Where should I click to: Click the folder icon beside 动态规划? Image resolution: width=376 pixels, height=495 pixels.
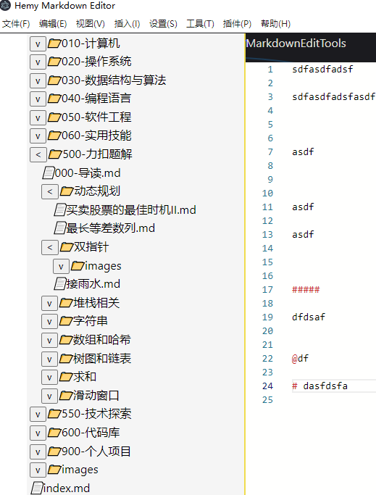[67, 191]
